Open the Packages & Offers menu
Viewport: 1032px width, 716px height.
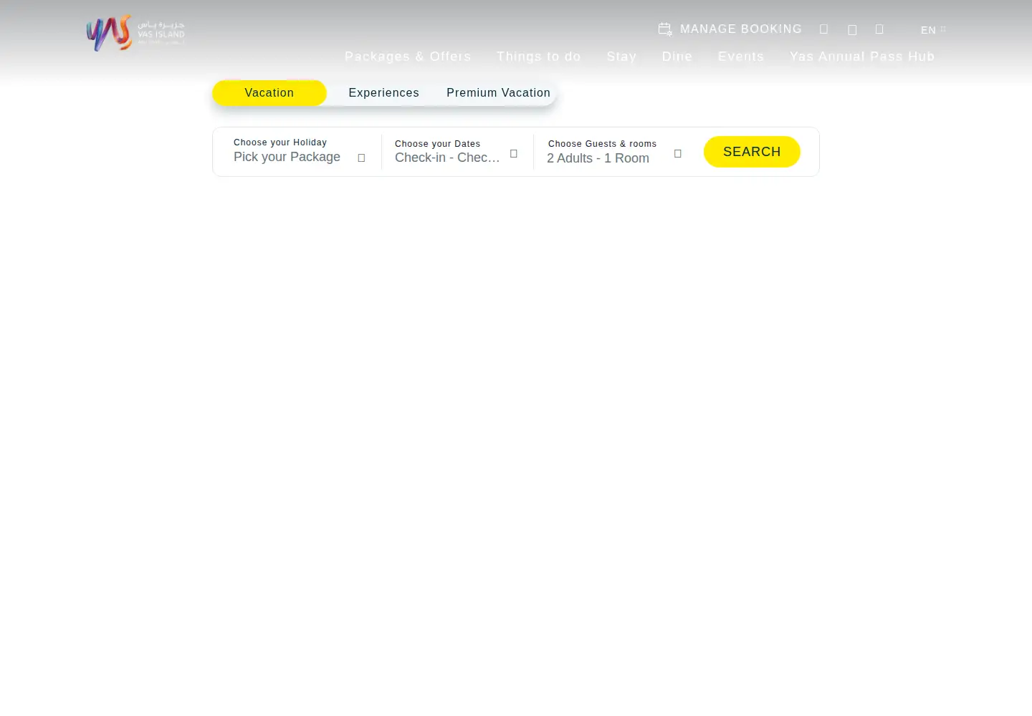pos(408,57)
